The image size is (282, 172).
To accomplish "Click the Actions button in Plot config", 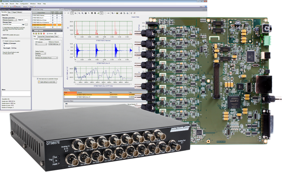I will (50, 34).
